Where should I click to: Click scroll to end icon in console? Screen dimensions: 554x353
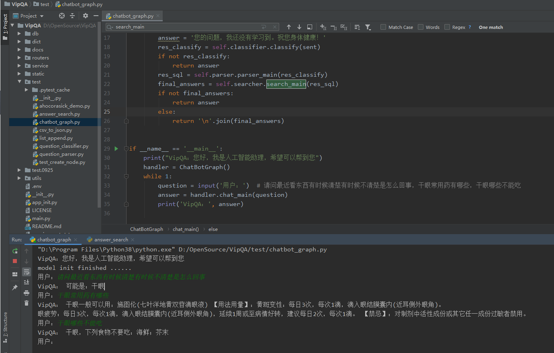pyautogui.click(x=27, y=282)
